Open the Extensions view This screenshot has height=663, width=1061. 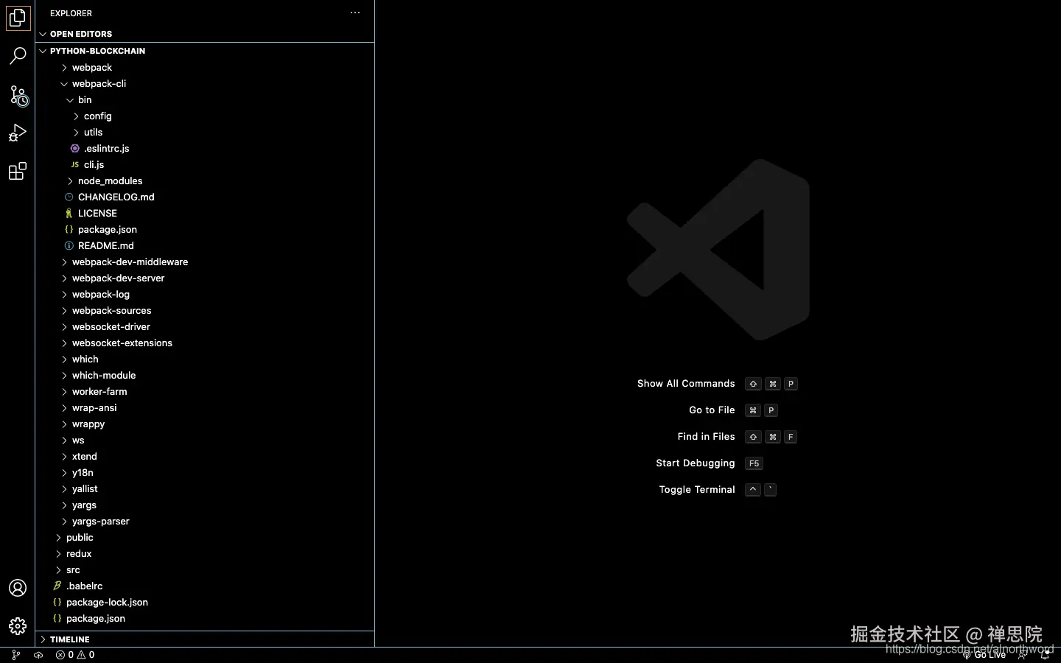point(18,172)
